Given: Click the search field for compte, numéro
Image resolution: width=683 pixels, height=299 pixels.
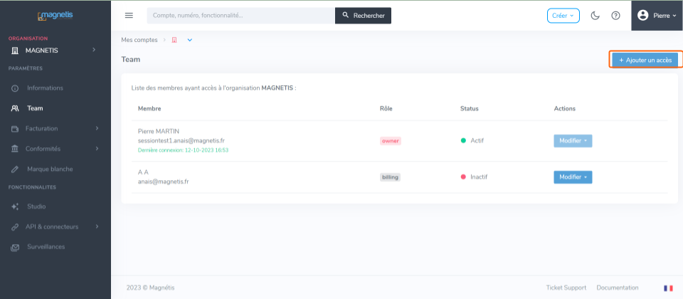Looking at the screenshot, I should pos(241,15).
